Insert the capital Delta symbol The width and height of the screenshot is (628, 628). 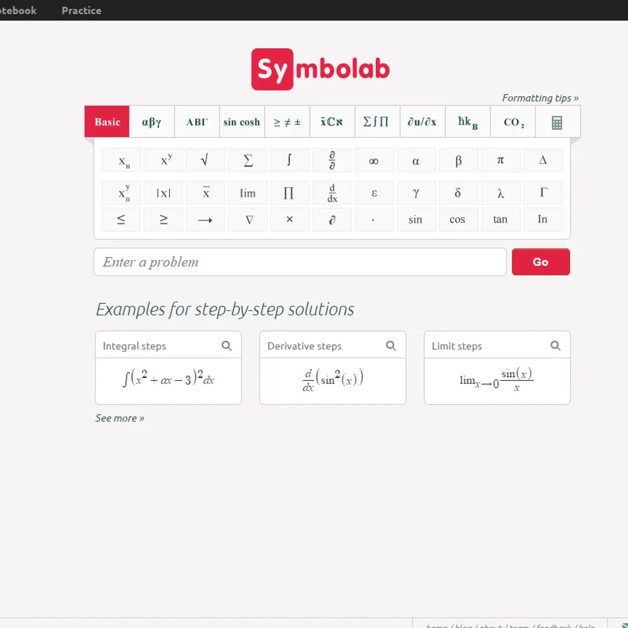coord(543,160)
